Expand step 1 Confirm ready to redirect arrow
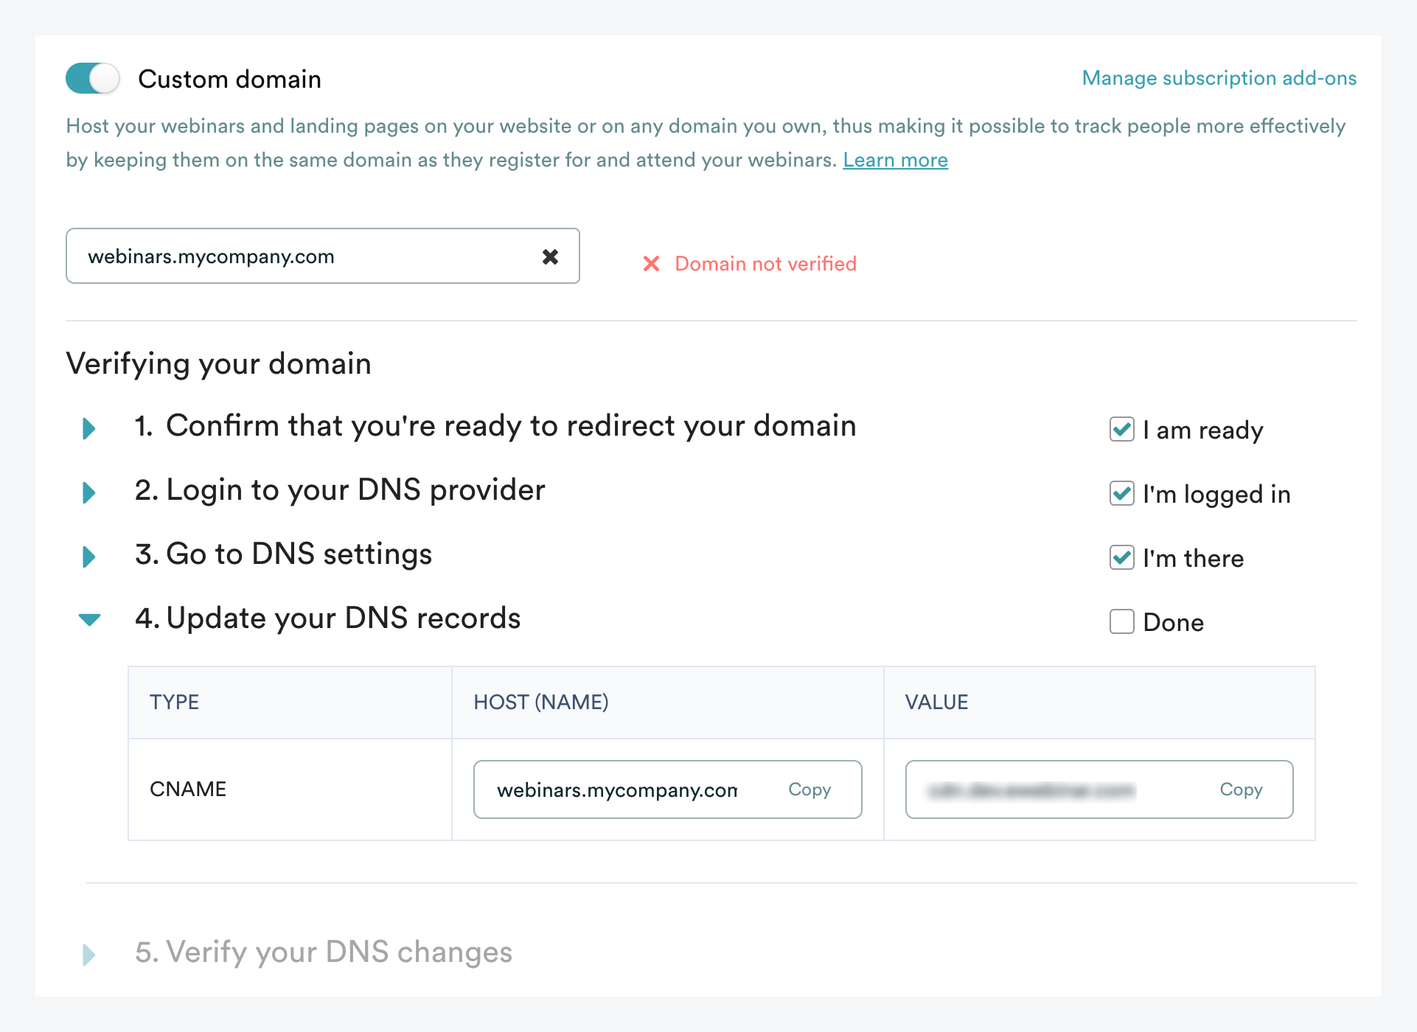The width and height of the screenshot is (1417, 1032). point(89,428)
